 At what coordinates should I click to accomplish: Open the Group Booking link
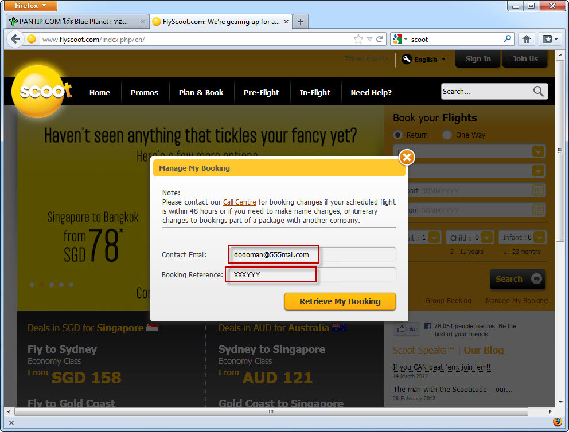(448, 300)
